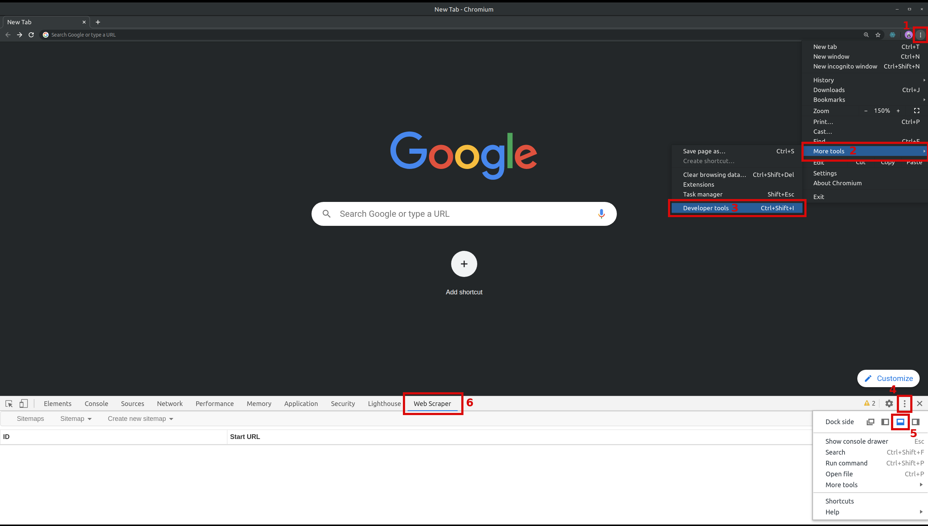Click the DevTools three-dot menu icon
This screenshot has width=928, height=526.
(904, 403)
